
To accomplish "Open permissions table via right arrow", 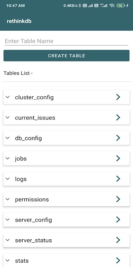I will coord(118,199).
